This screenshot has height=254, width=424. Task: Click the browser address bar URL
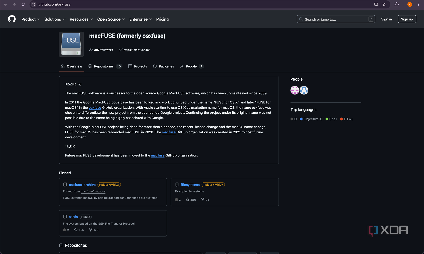54,4
